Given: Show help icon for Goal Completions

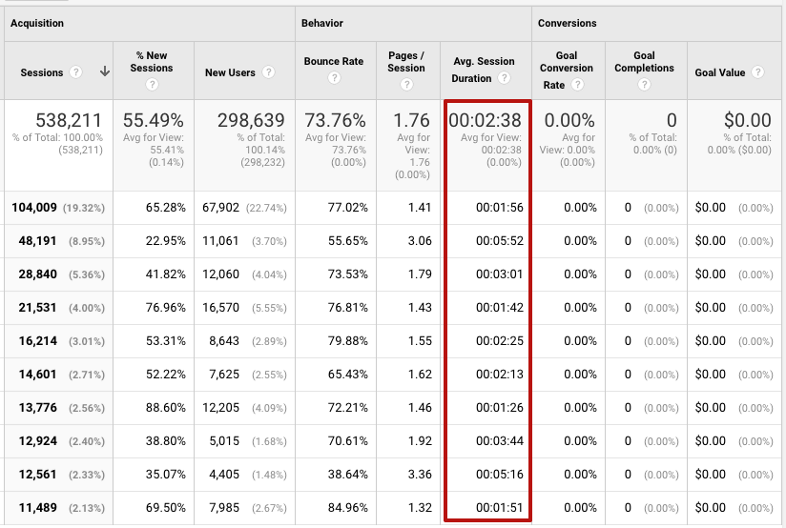Looking at the screenshot, I should [x=644, y=85].
